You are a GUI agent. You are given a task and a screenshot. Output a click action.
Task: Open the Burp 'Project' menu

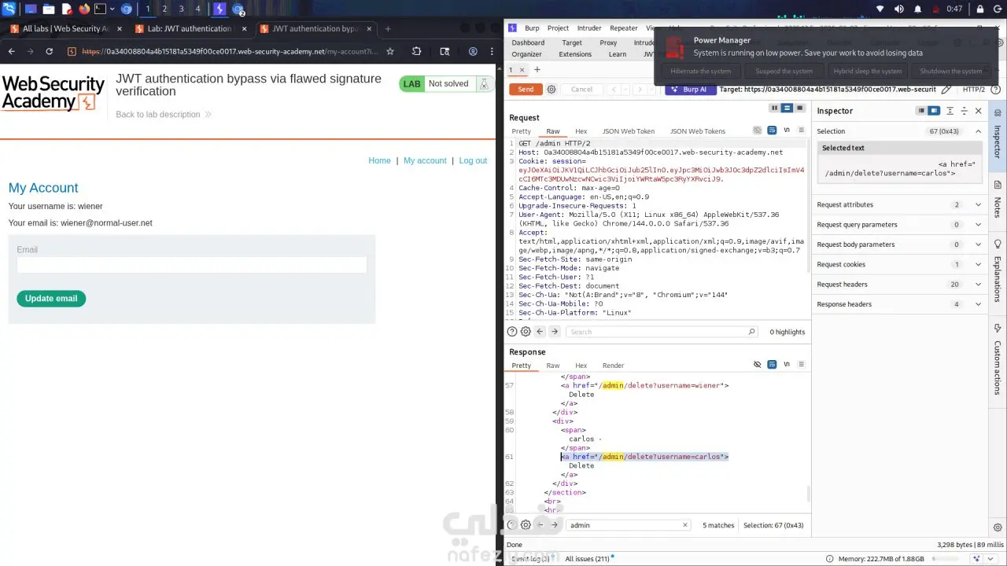click(558, 28)
